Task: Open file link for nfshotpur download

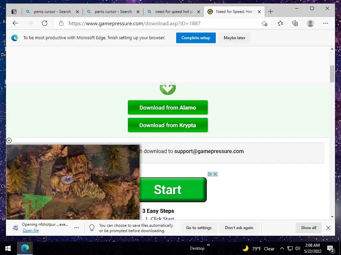Action: [x=31, y=230]
